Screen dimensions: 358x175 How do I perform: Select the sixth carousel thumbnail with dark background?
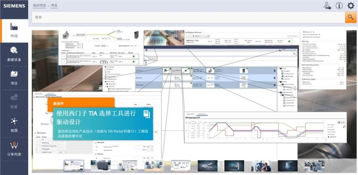207,166
